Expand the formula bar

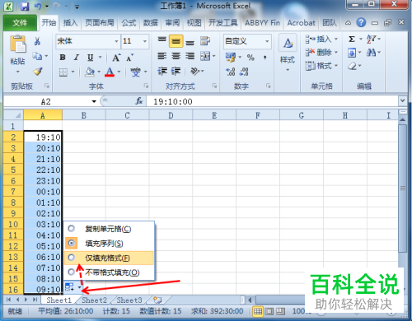402,101
